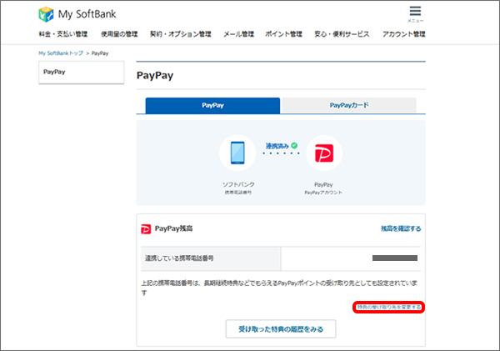Click the 連携済み status text
Screen dimensions: 500x351
click(x=277, y=146)
